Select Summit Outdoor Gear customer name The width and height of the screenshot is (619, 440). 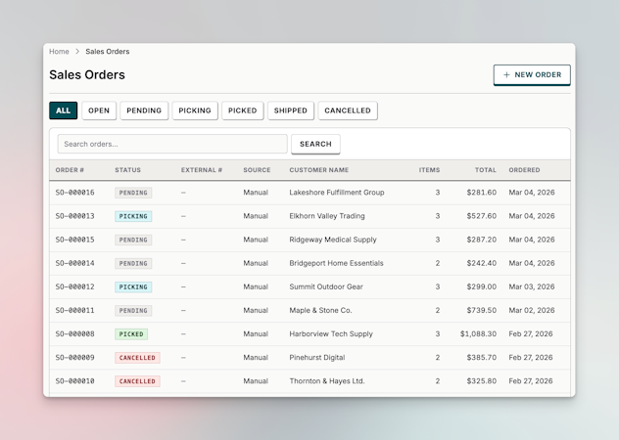tap(326, 286)
